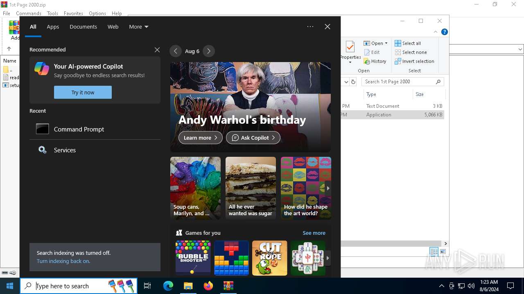This screenshot has width=524, height=294.
Task: Go up one folder in WinRAR
Action: point(9,49)
